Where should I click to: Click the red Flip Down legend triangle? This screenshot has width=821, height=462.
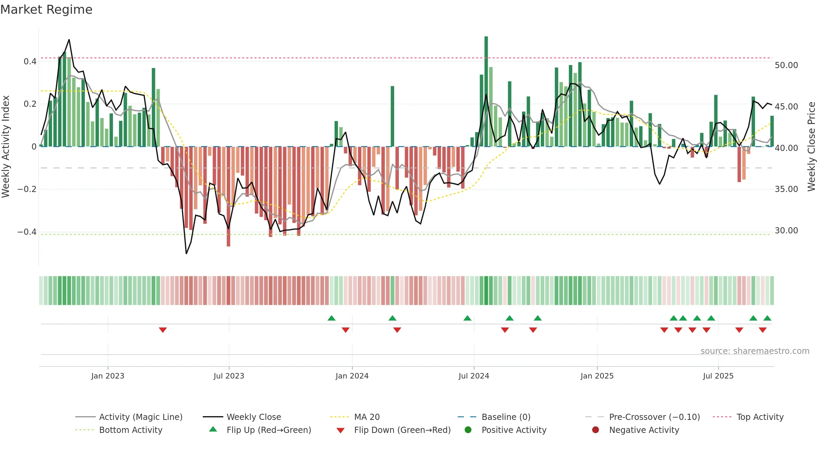pyautogui.click(x=340, y=431)
